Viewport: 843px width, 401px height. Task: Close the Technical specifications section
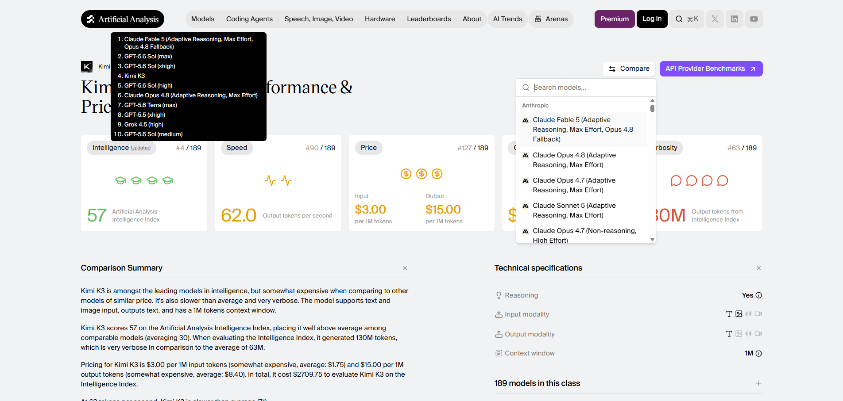point(758,268)
